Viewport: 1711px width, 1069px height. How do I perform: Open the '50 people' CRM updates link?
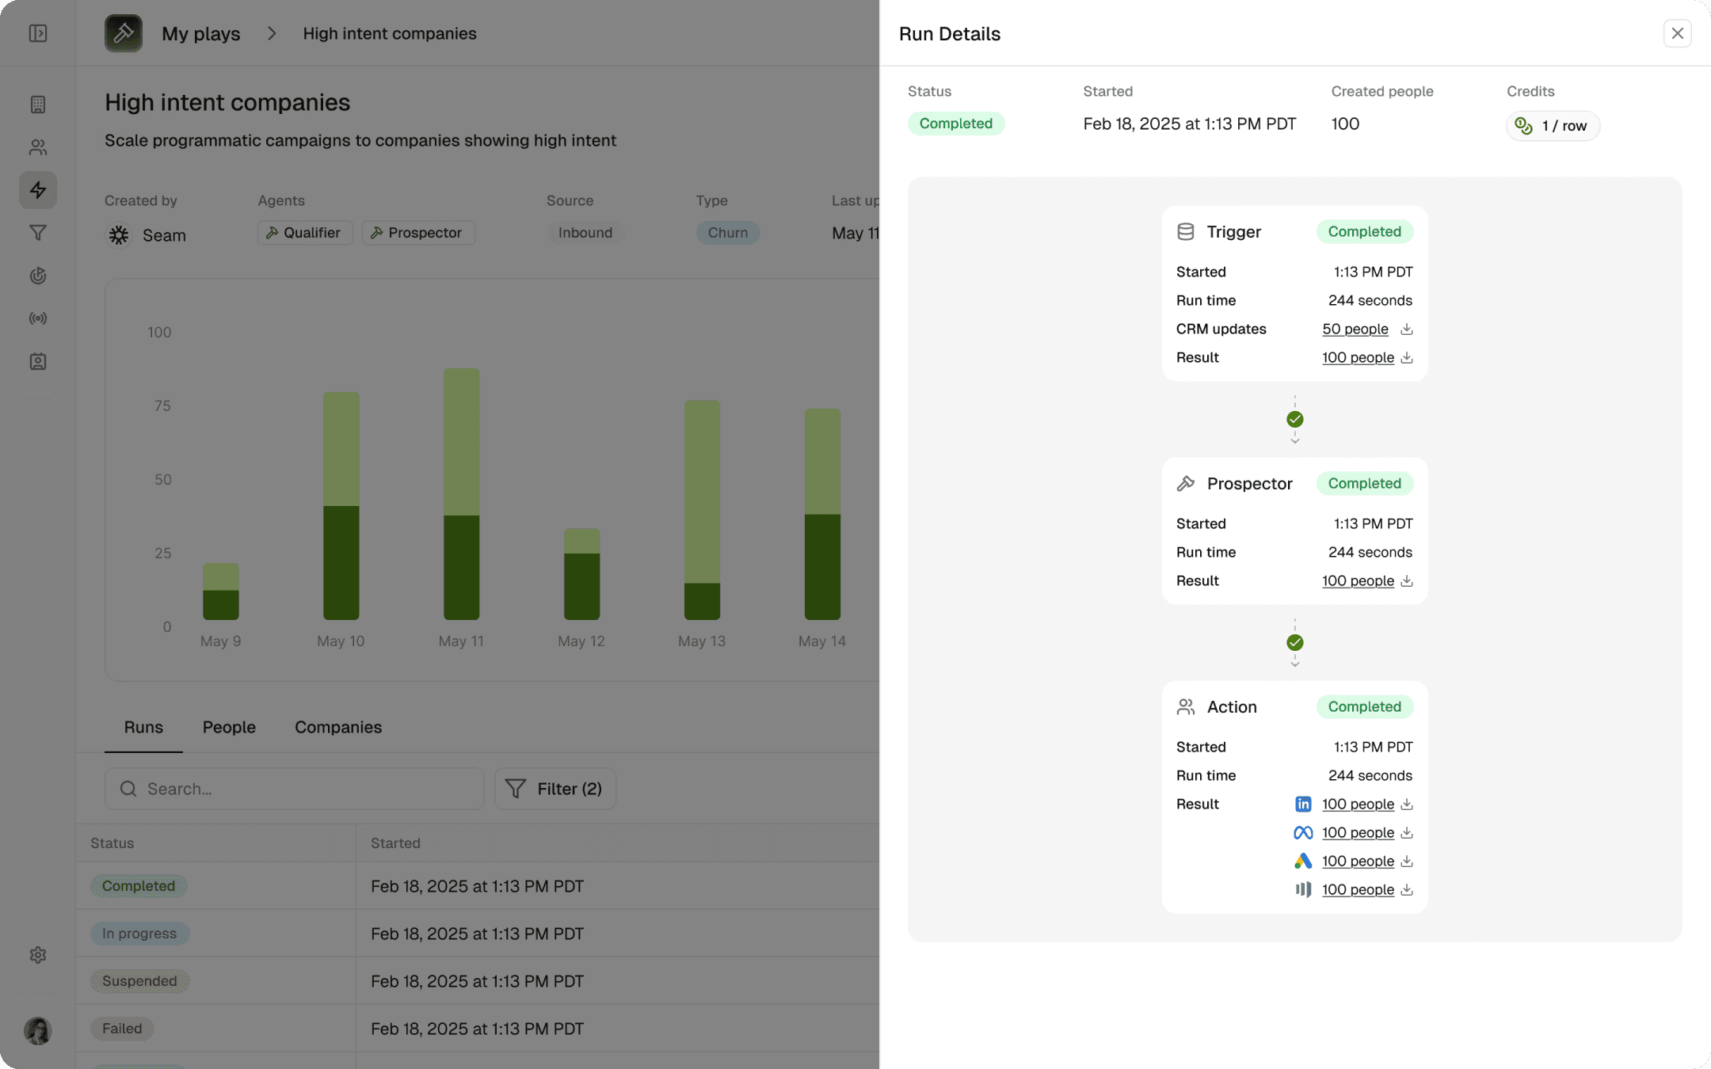1355,329
